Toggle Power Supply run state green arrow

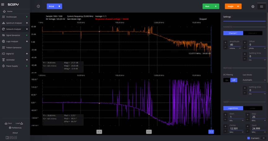tap(27, 66)
